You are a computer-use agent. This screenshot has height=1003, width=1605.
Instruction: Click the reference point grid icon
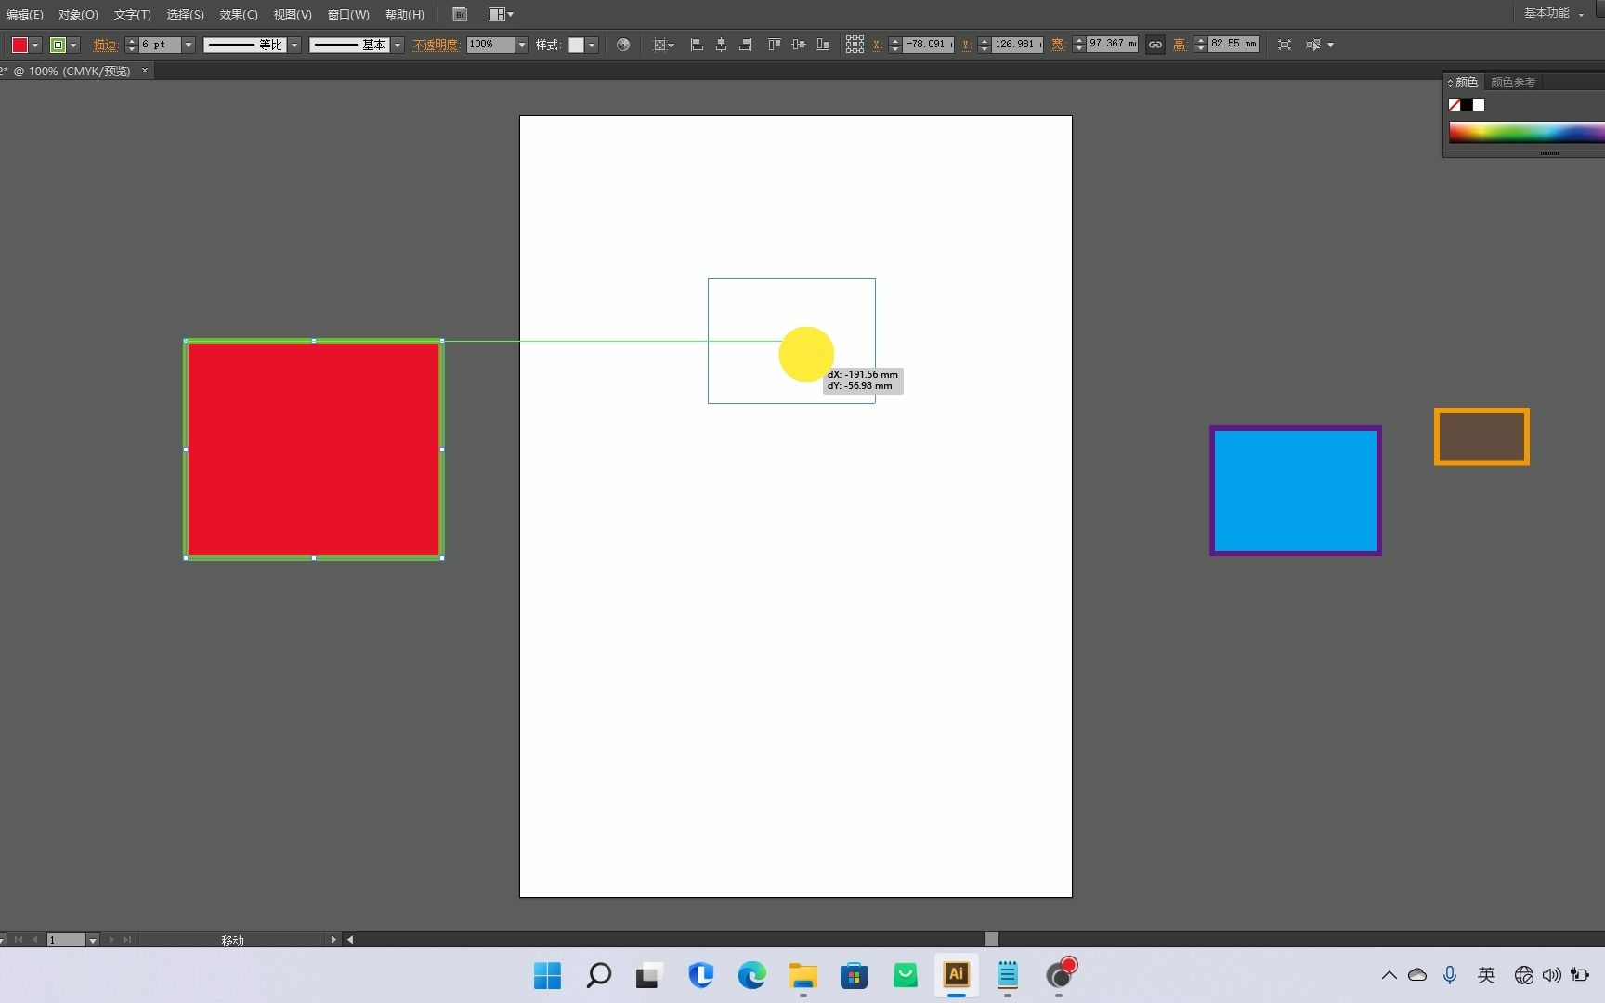tap(855, 45)
